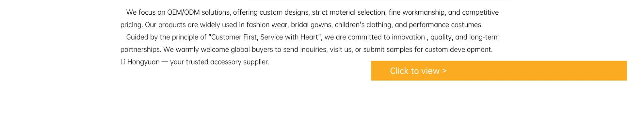627x120 pixels.
Task: Click the orange 'Click to view >' button
Action: click(499, 70)
